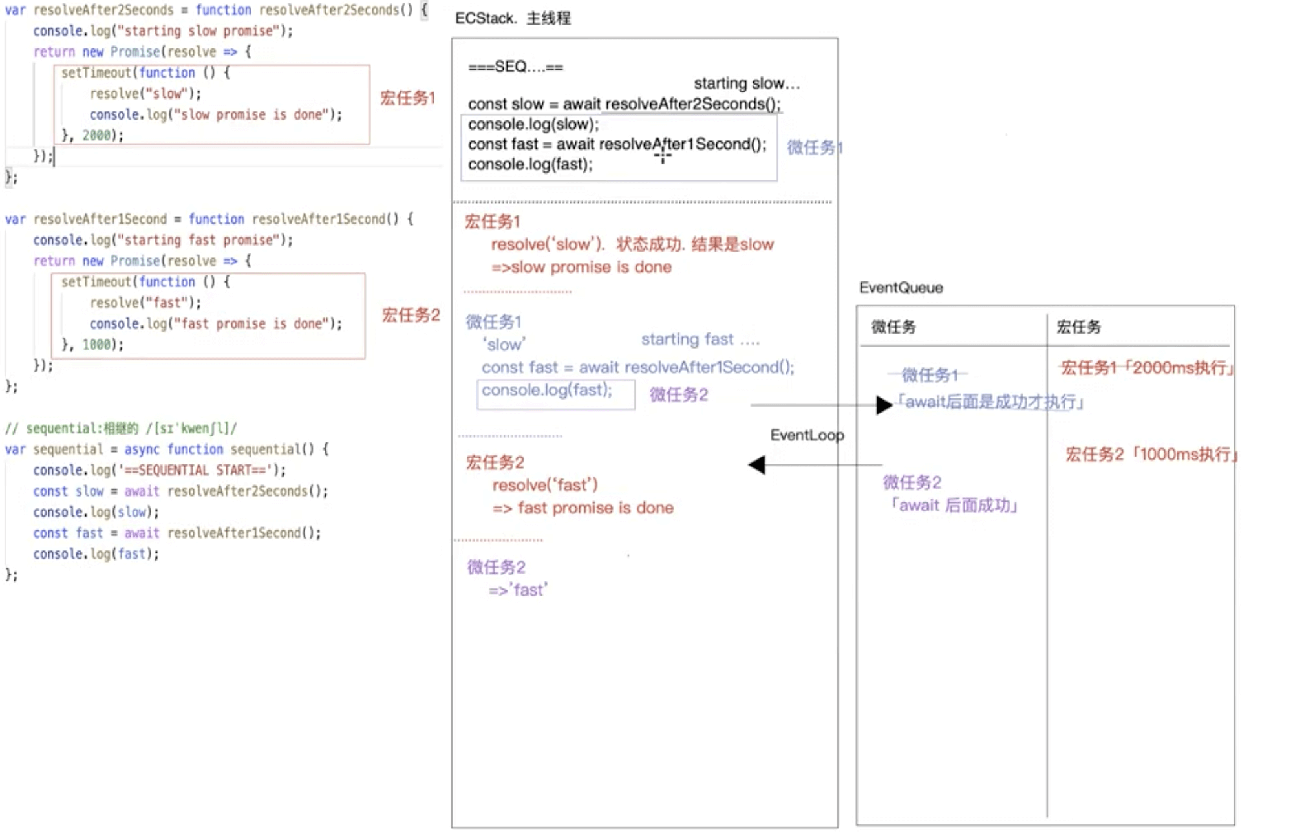Click the red 宏任务1 label beside the setTimeout box
Image resolution: width=1315 pixels, height=838 pixels.
407,98
